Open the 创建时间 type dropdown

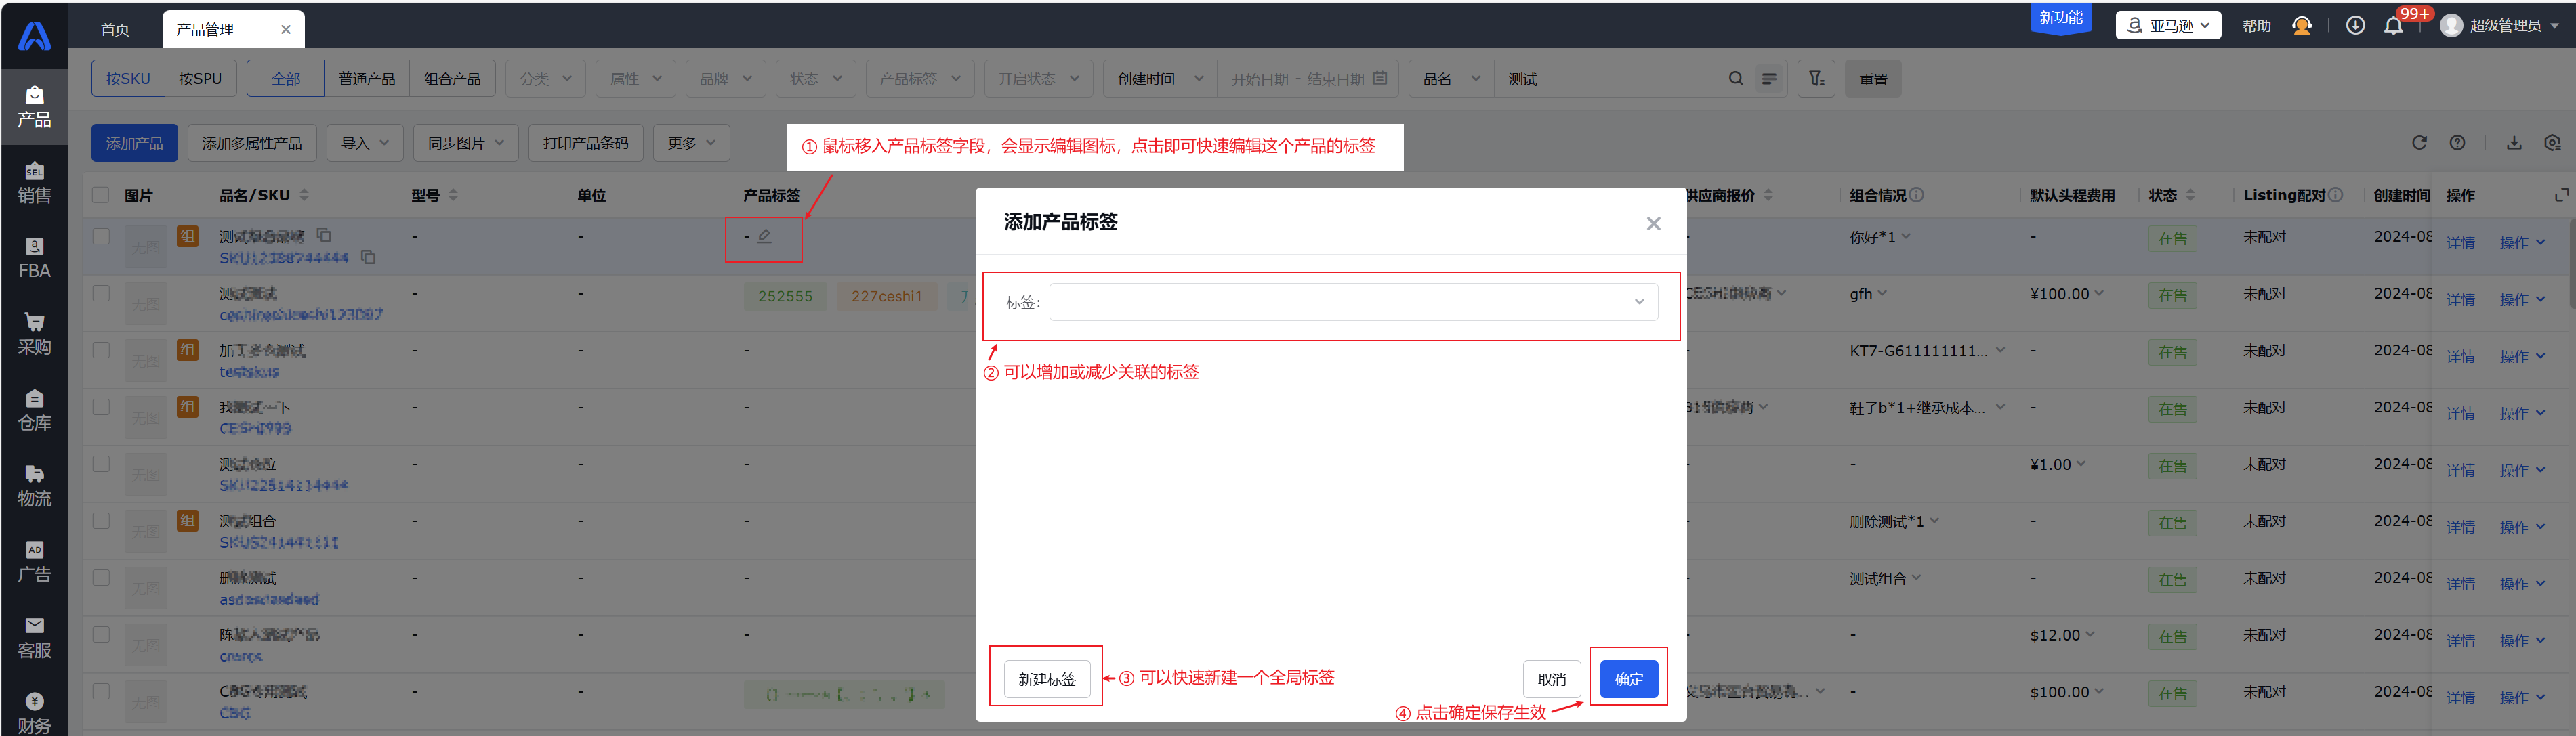tap(1160, 79)
